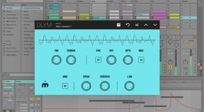Toggle the DLYM WAVE SIN selector
This screenshot has width=204, height=112.
click(141, 60)
